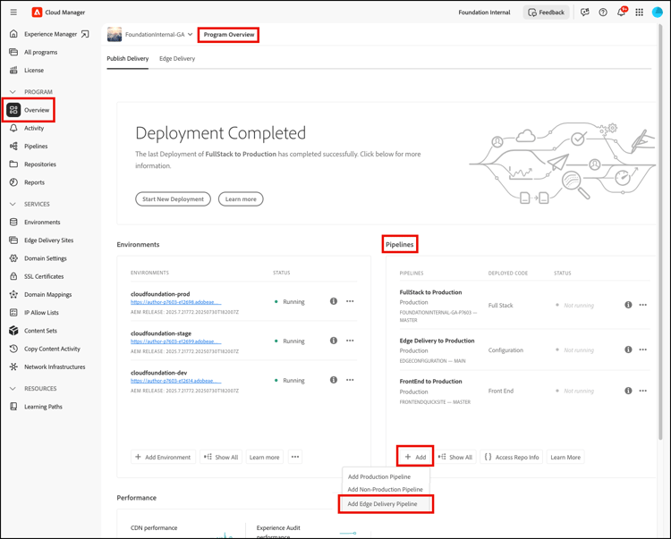This screenshot has height=539, width=671.
Task: Collapse the SERVICES section
Action: pyautogui.click(x=13, y=205)
